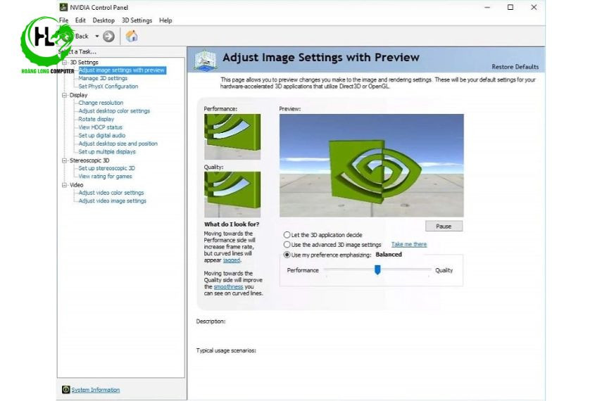602x401 pixels.
Task: Follow the "Take me there" link
Action: point(408,245)
